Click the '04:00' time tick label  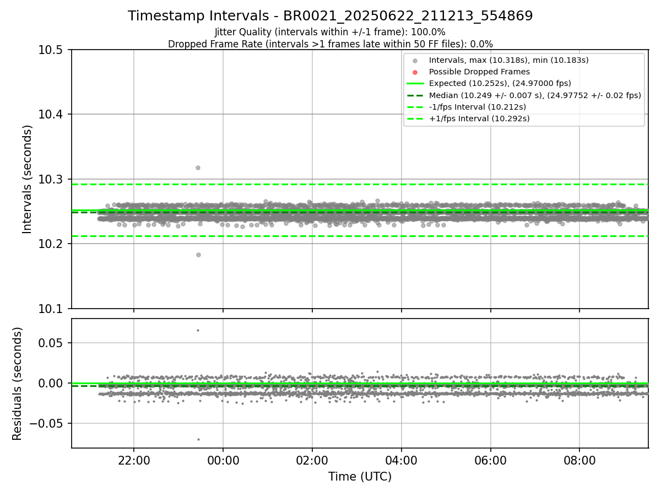(x=402, y=460)
